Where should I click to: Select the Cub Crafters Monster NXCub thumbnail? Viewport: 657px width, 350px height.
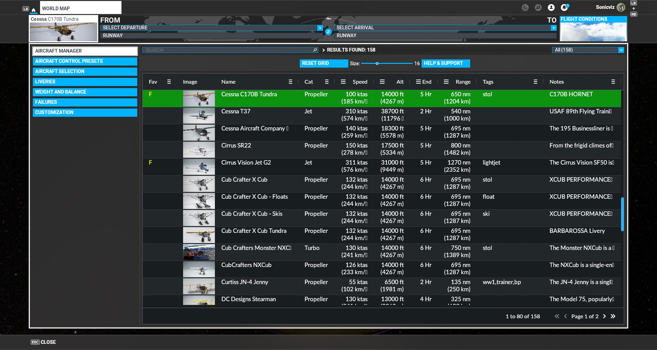click(199, 252)
